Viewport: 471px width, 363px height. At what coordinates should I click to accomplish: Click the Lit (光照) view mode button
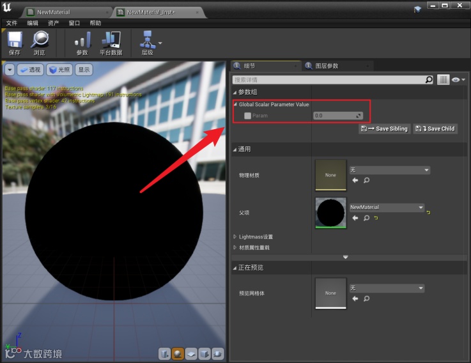59,70
